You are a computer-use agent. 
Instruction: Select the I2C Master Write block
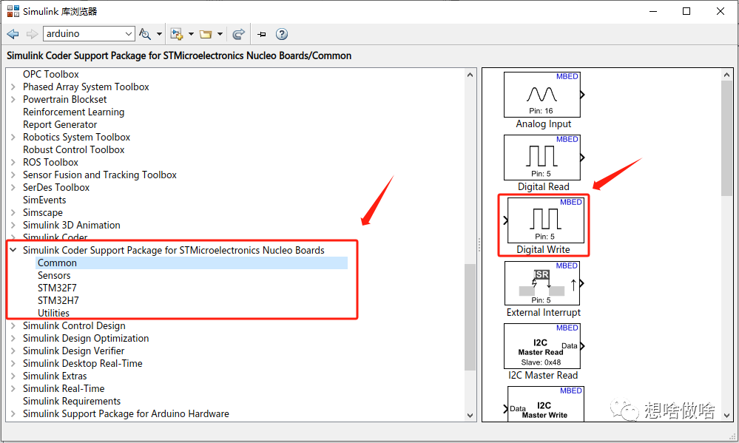[546, 404]
